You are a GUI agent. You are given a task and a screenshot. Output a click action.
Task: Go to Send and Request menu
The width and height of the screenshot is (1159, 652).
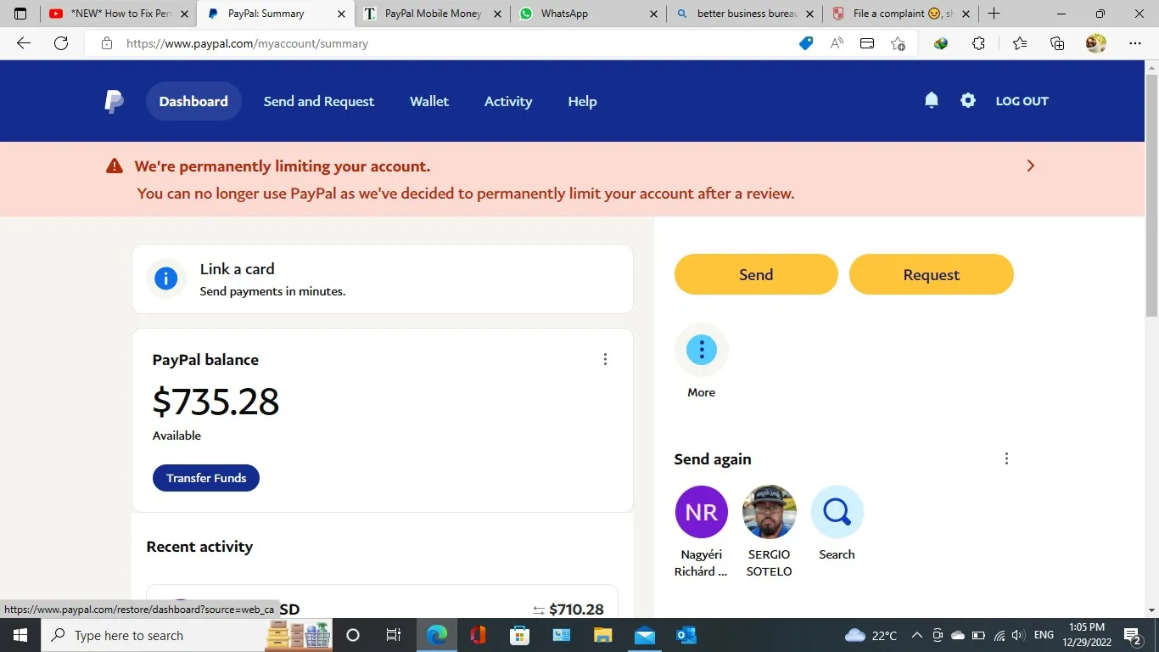coord(318,101)
